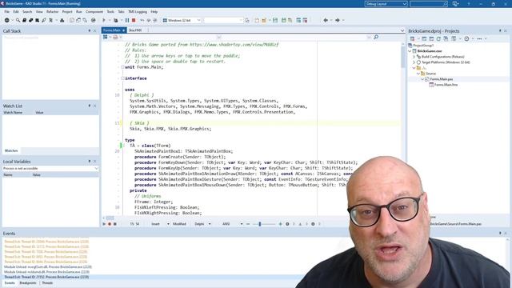Click the empty combo box next to Windows 32-bit

(224, 20)
